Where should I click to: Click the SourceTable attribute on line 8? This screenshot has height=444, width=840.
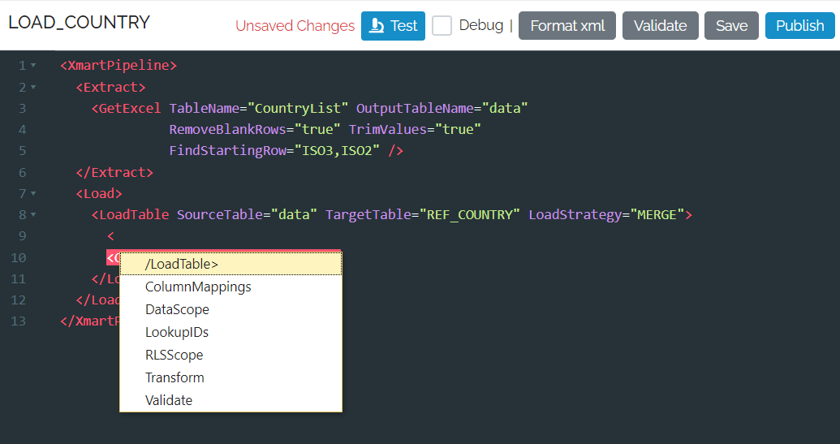click(x=220, y=215)
